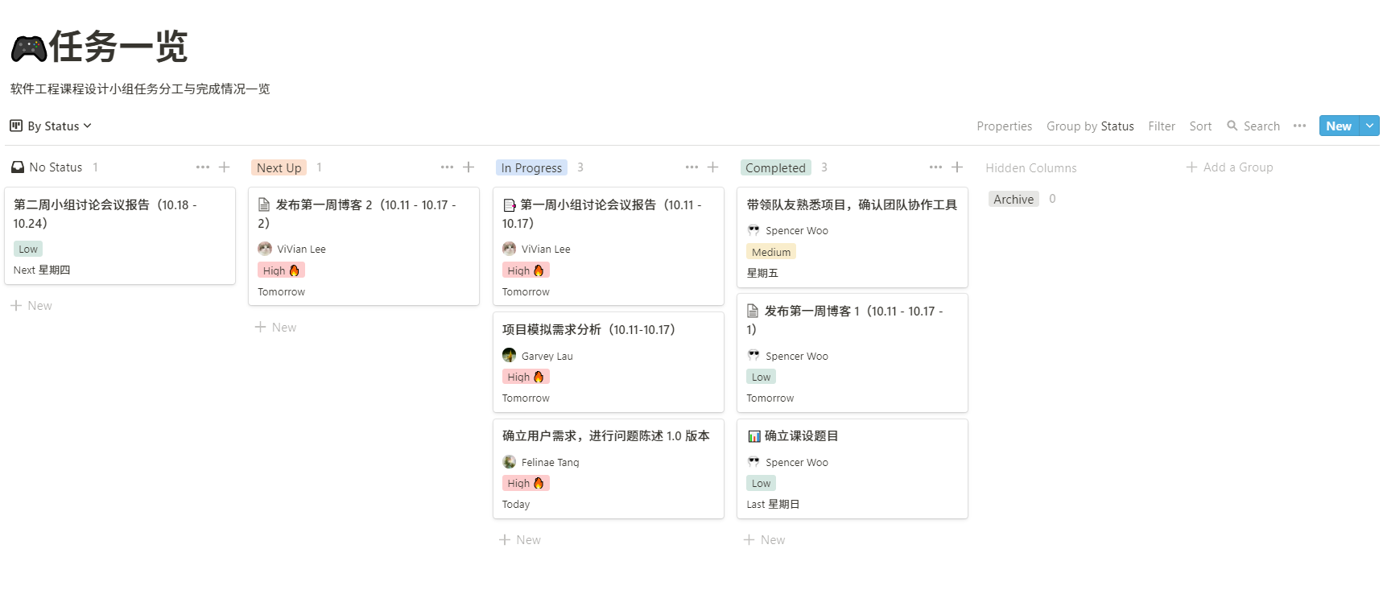The height and width of the screenshot is (590, 1383).
Task: Click the blue New button
Action: click(x=1338, y=126)
